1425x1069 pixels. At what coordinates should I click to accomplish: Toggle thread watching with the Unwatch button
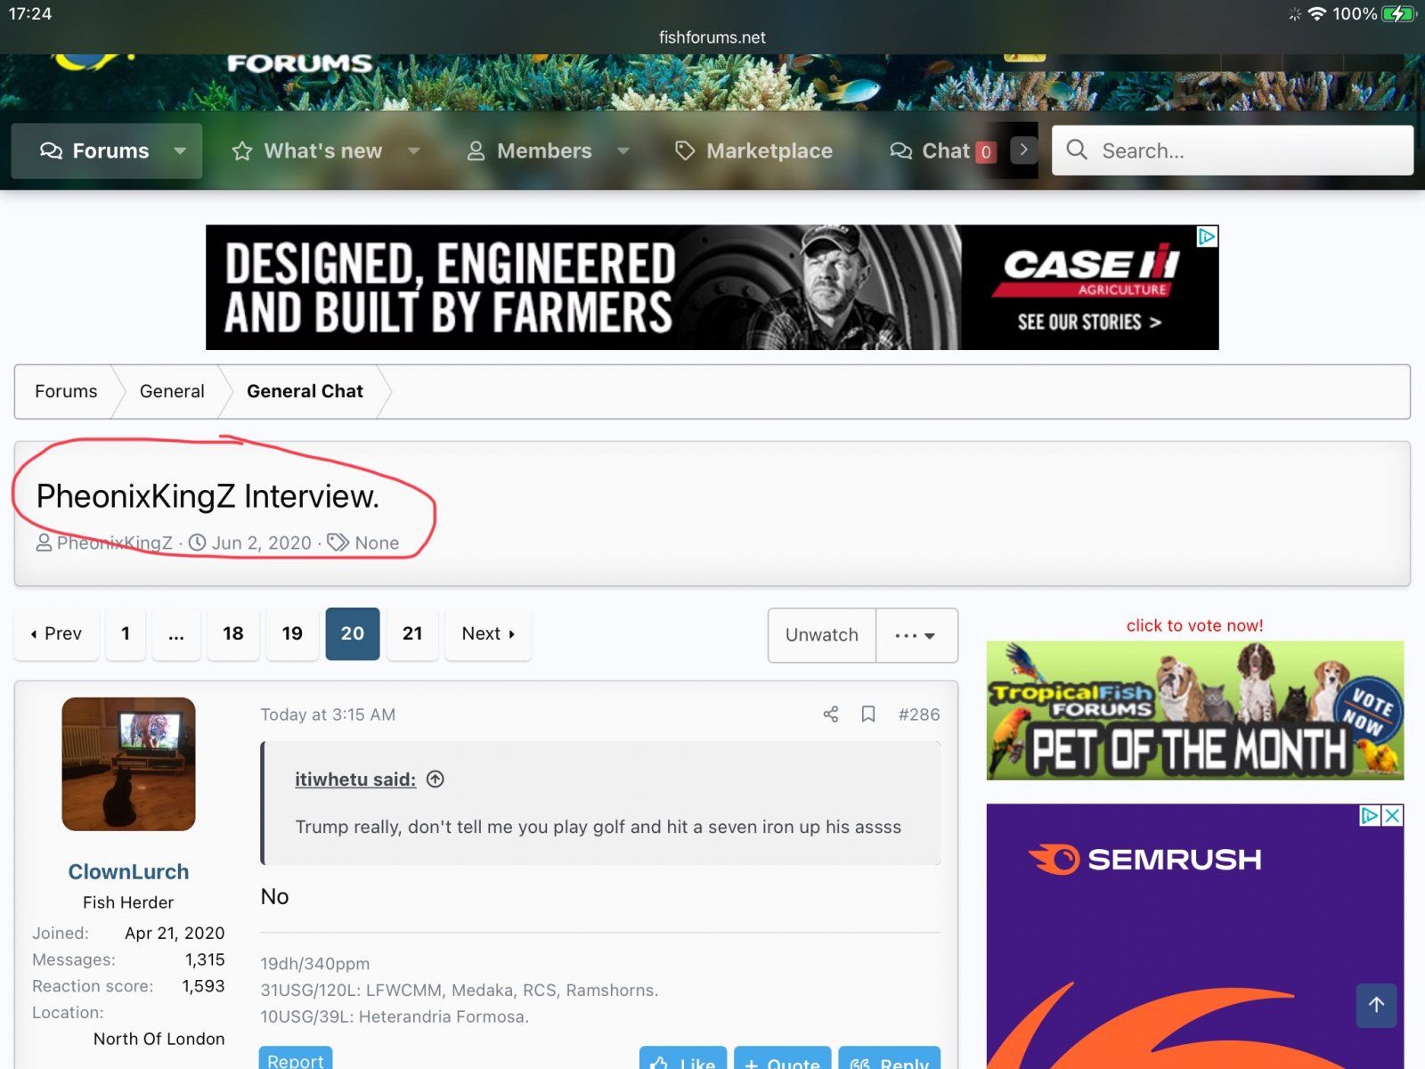[821, 635]
